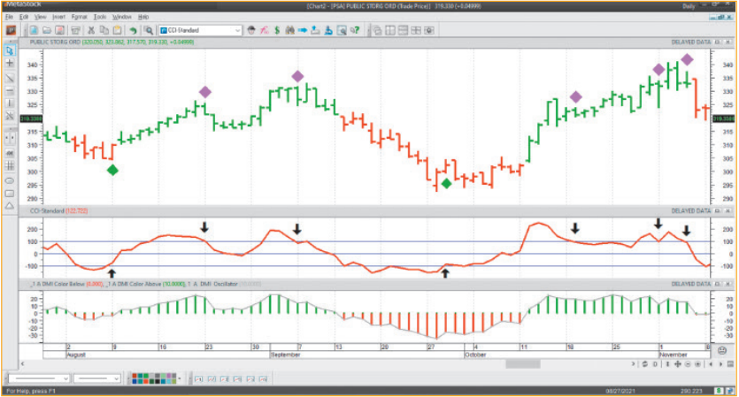This screenshot has height=397, width=739.
Task: Click the Open folder toolbar icon
Action: point(47,31)
